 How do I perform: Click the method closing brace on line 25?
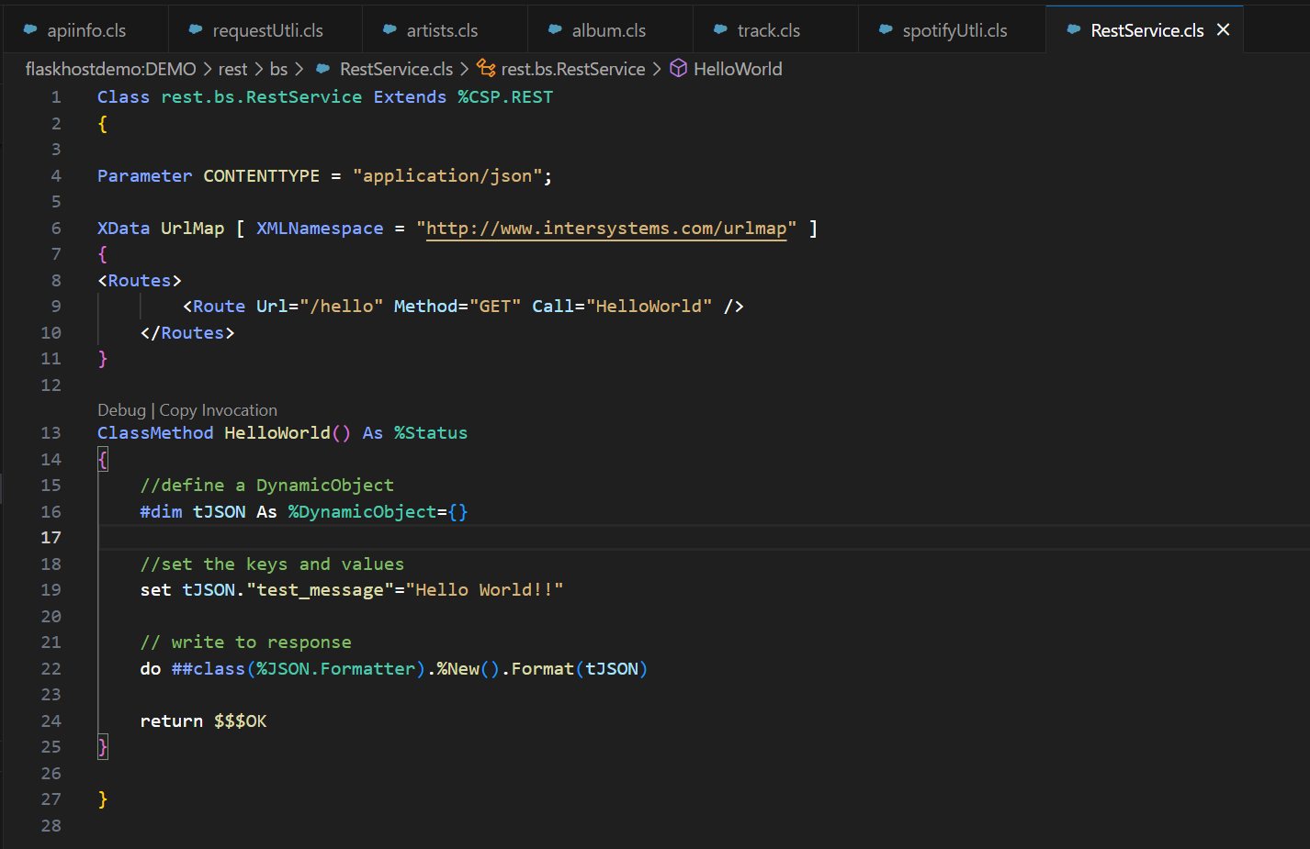[x=103, y=747]
